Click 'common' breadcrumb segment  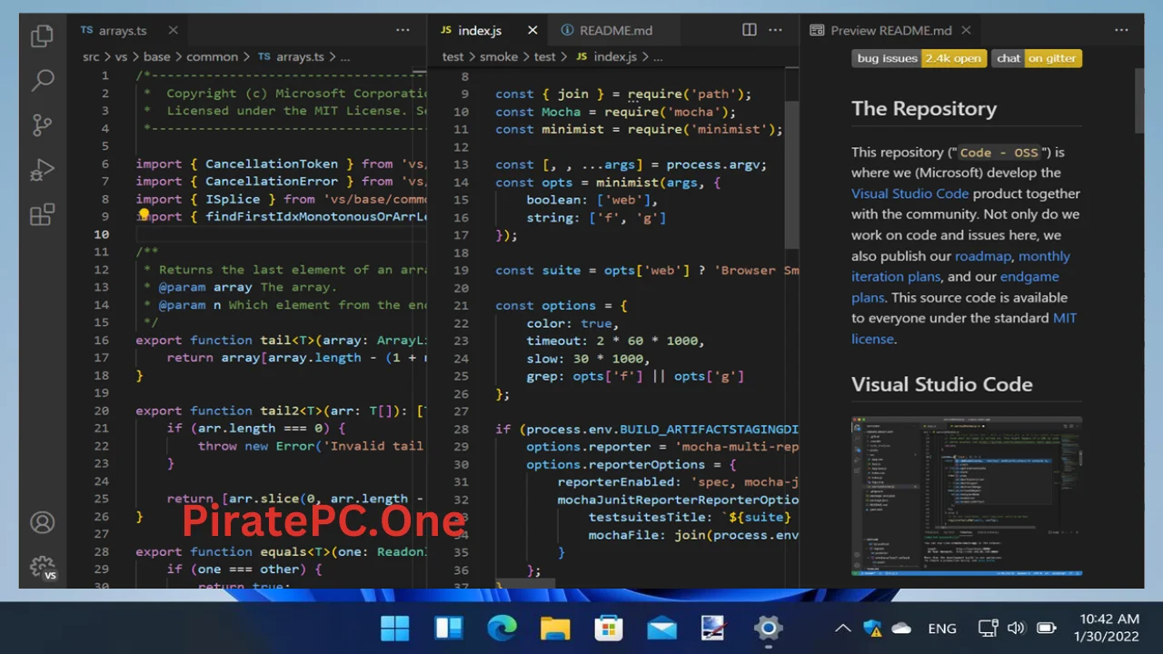[212, 56]
